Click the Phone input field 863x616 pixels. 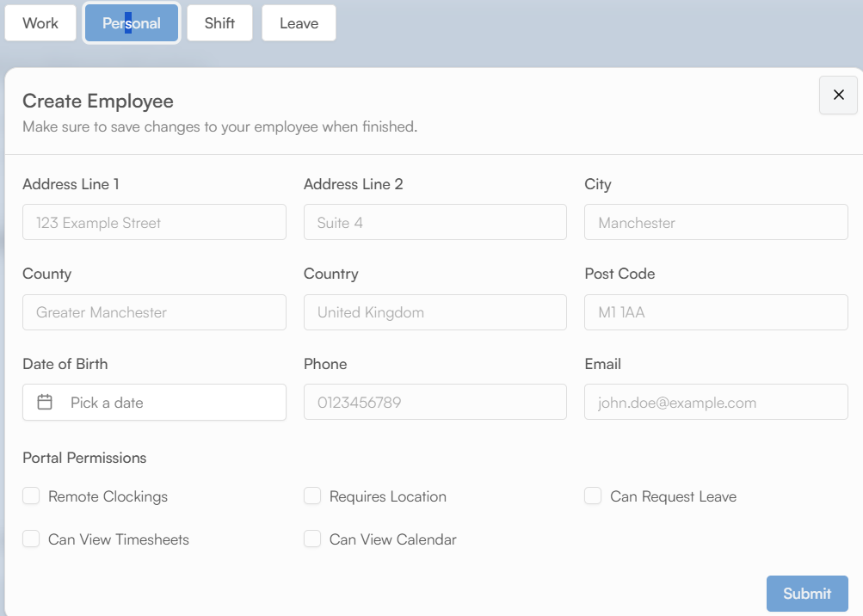[435, 402]
